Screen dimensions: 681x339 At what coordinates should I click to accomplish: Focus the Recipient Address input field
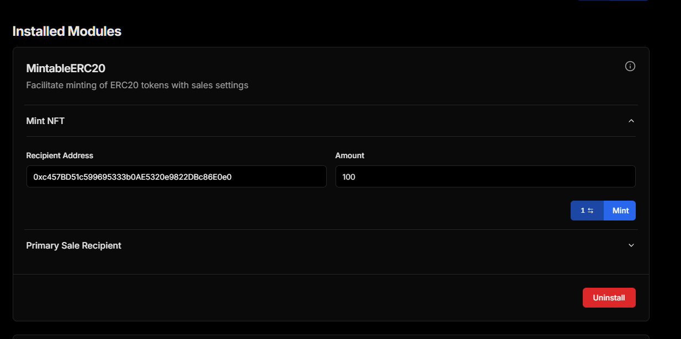click(176, 176)
